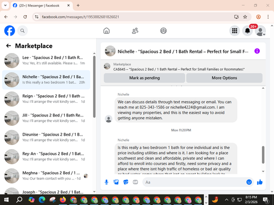Image resolution: width=274 pixels, height=205 pixels.
Task: Open Jill's Marketplace conversation
Action: coord(46,118)
